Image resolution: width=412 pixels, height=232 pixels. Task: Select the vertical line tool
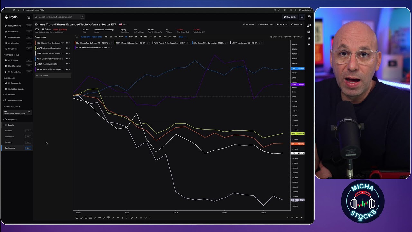122,217
